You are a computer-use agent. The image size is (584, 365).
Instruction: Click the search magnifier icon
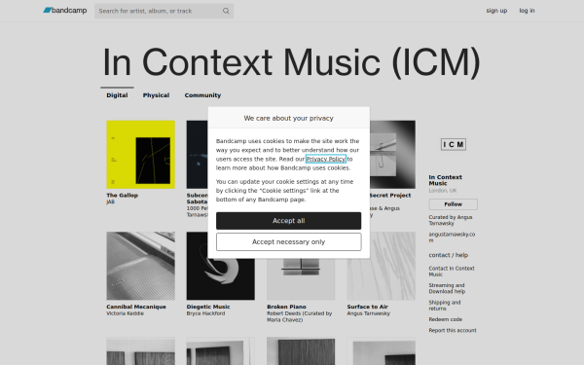click(226, 11)
